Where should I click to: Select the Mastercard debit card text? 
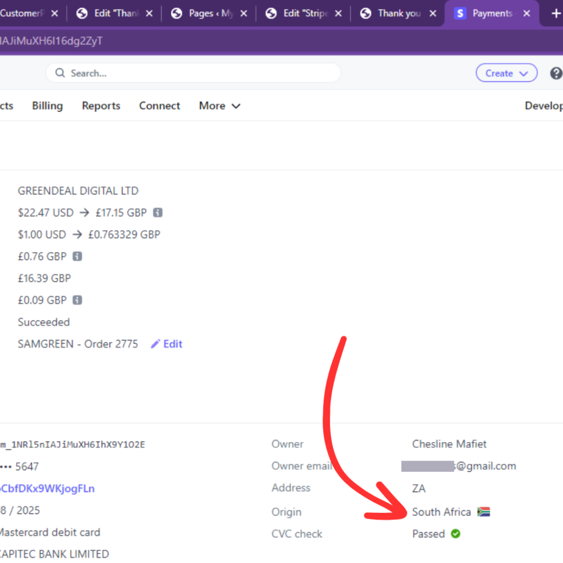coord(50,532)
